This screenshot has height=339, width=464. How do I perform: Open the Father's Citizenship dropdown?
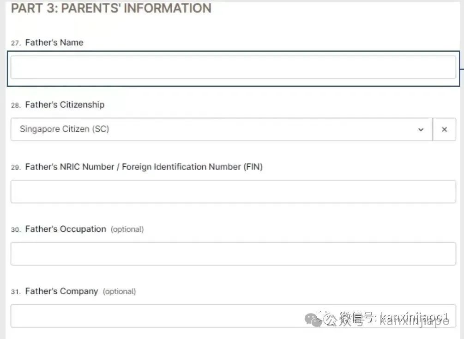point(221,129)
